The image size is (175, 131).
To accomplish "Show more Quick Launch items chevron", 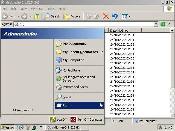I will point(41,127).
